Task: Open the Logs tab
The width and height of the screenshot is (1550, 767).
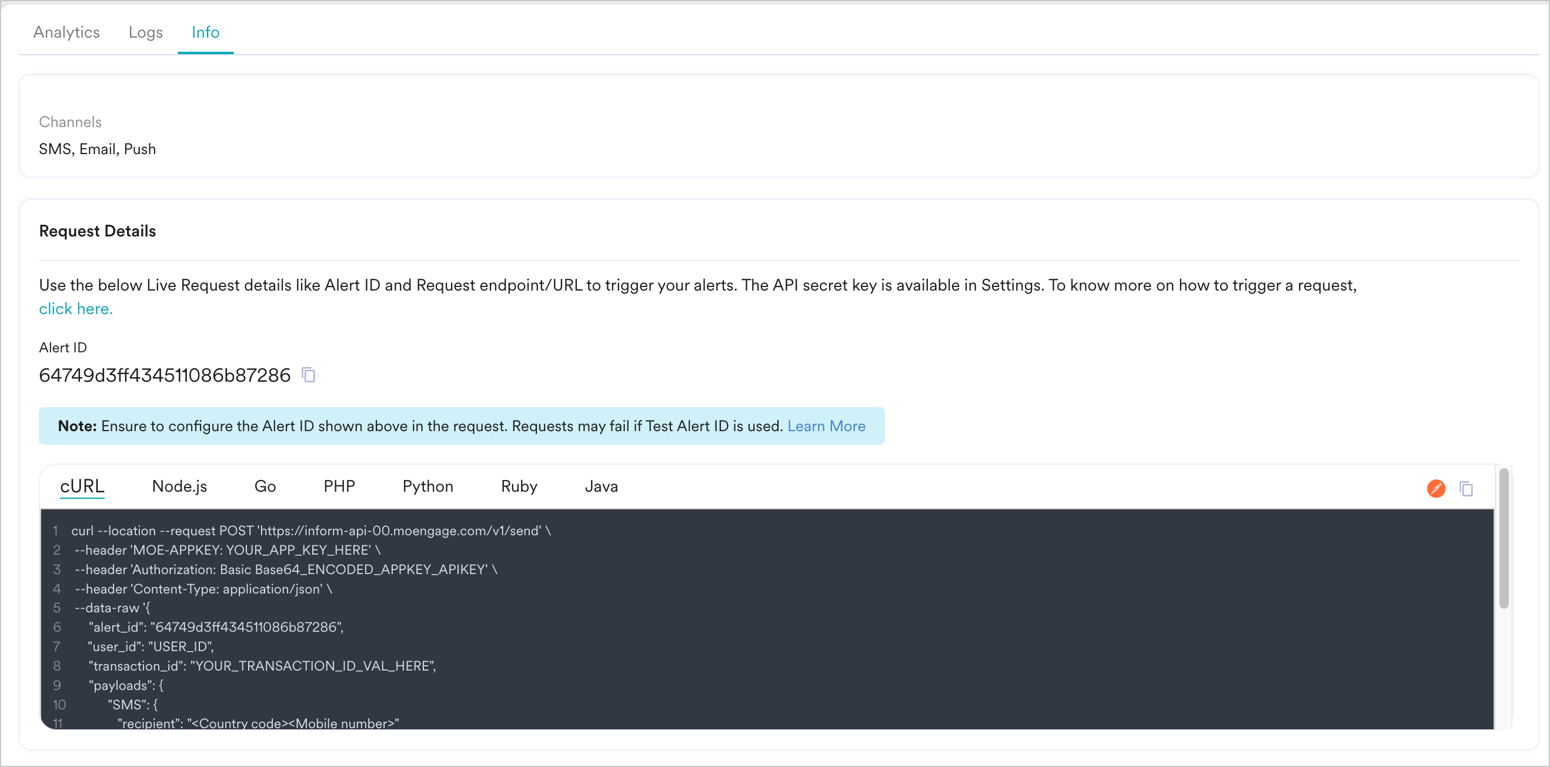Action: click(146, 32)
